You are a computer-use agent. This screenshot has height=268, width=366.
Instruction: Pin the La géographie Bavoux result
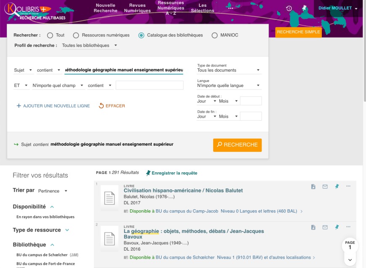point(337,227)
